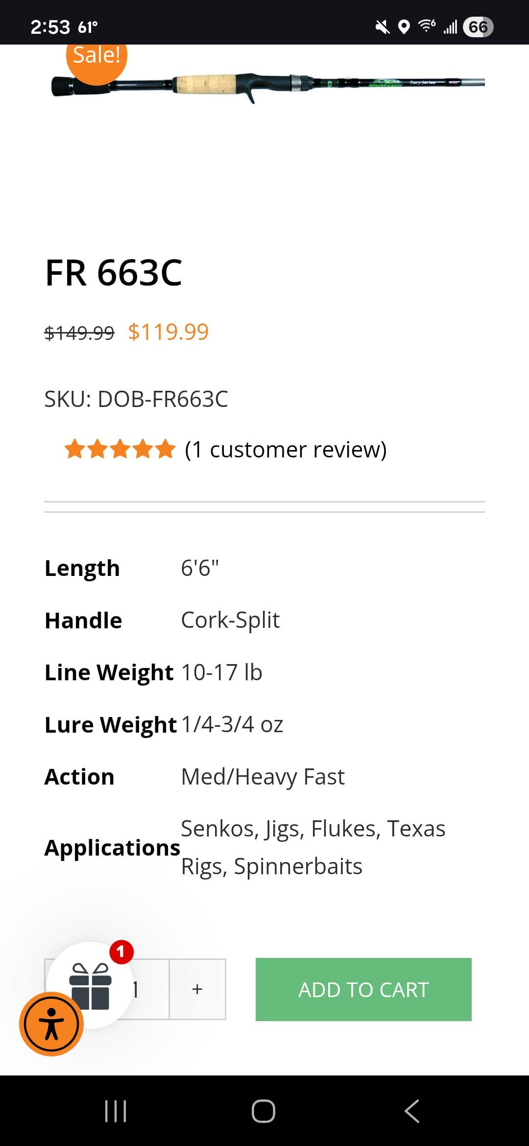Open the gift rewards icon
Screen dimensions: 529x1146
click(x=90, y=986)
